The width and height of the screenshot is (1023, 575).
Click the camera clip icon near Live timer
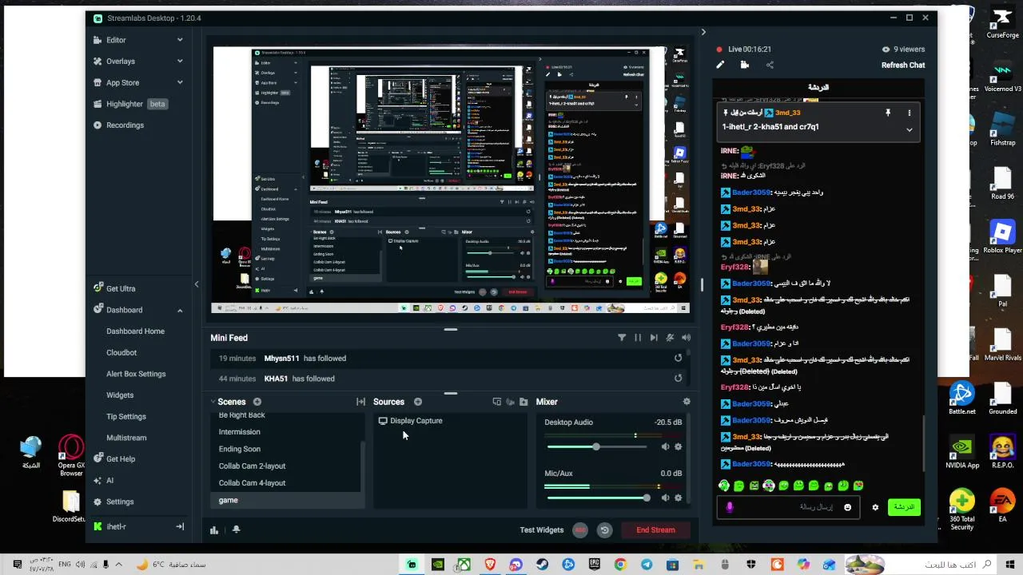tap(744, 65)
